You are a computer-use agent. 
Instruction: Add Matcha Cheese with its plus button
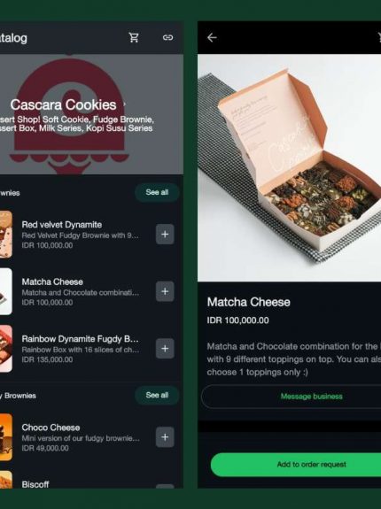click(x=165, y=291)
